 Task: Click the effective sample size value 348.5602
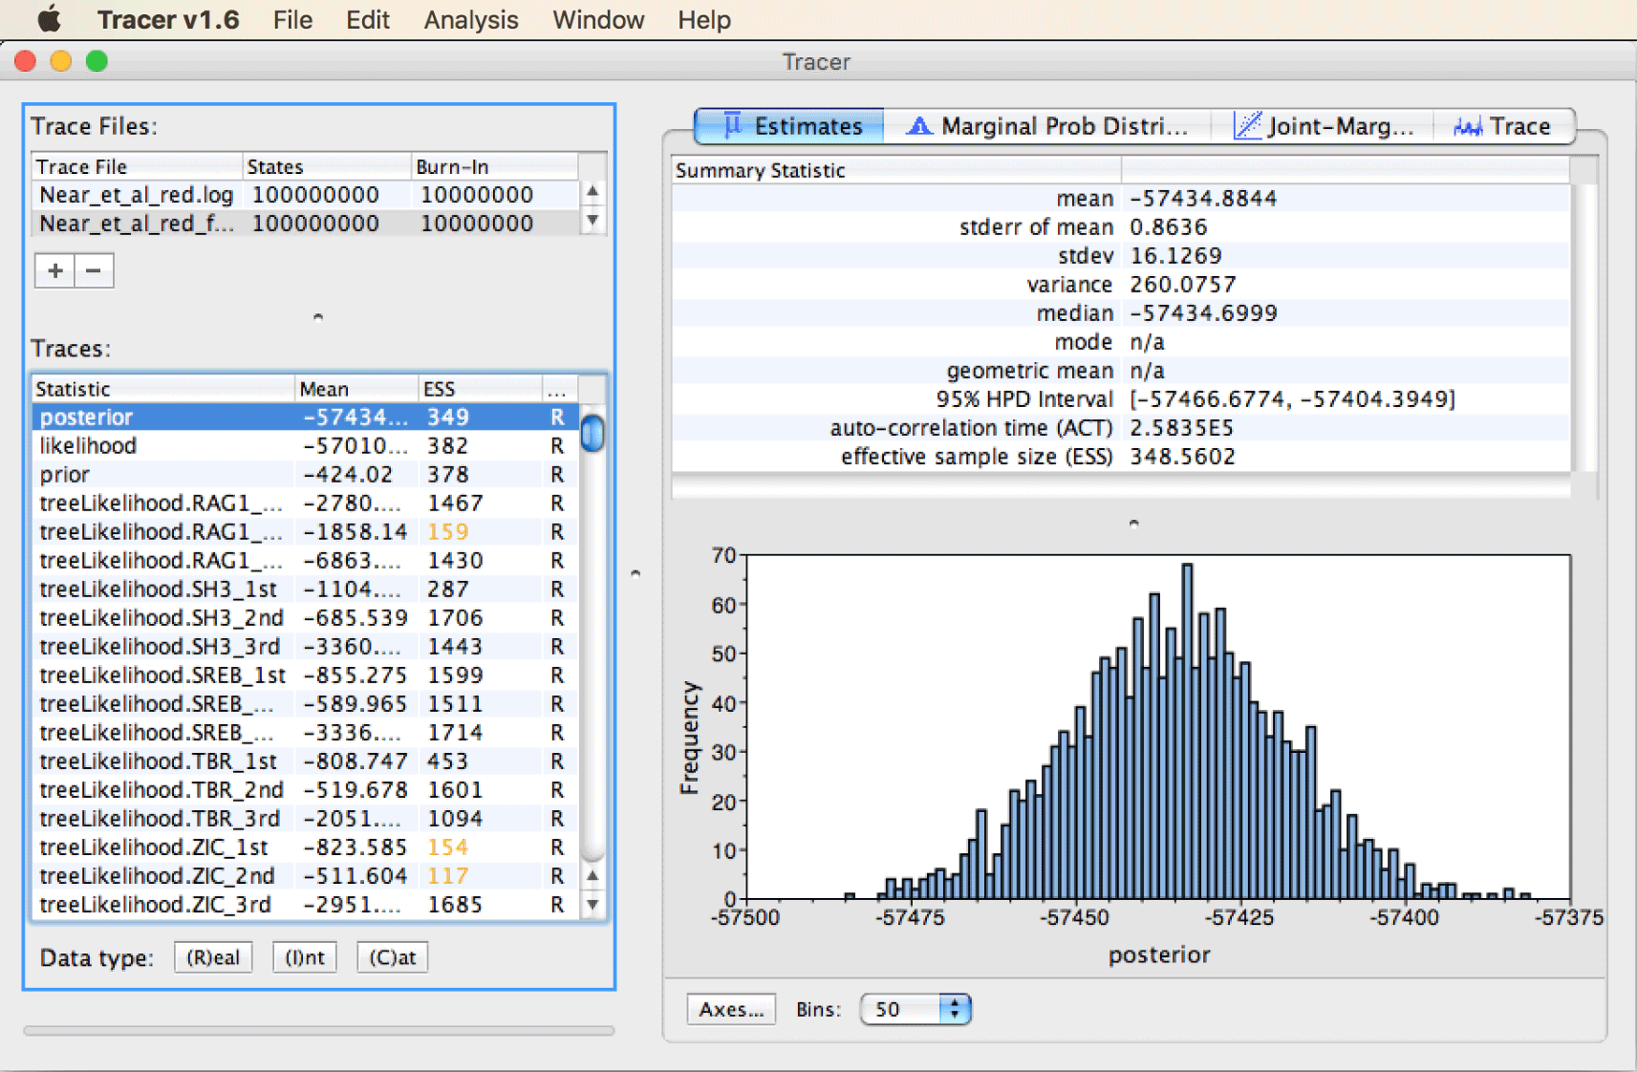1182,456
